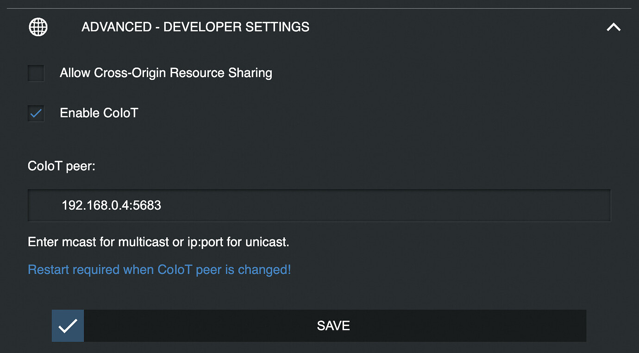639x353 pixels.
Task: Click the Allow Cross-Origin Resource Sharing label
Action: click(x=166, y=73)
